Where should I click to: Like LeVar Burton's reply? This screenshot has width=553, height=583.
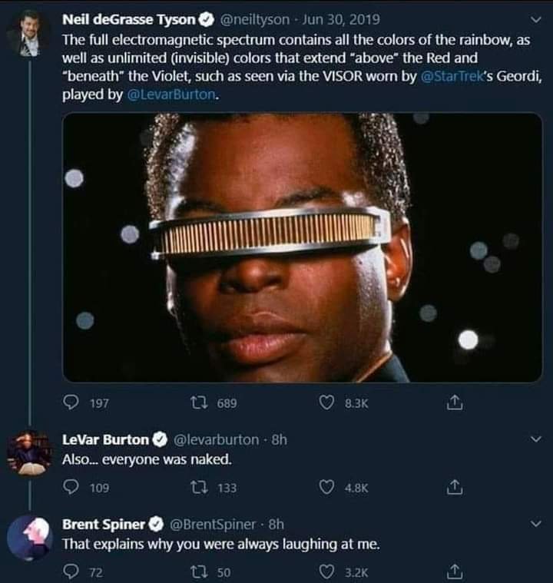[326, 487]
